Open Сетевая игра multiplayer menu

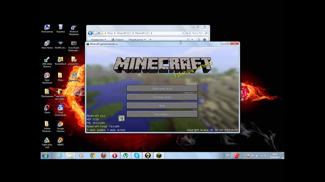tap(162, 97)
